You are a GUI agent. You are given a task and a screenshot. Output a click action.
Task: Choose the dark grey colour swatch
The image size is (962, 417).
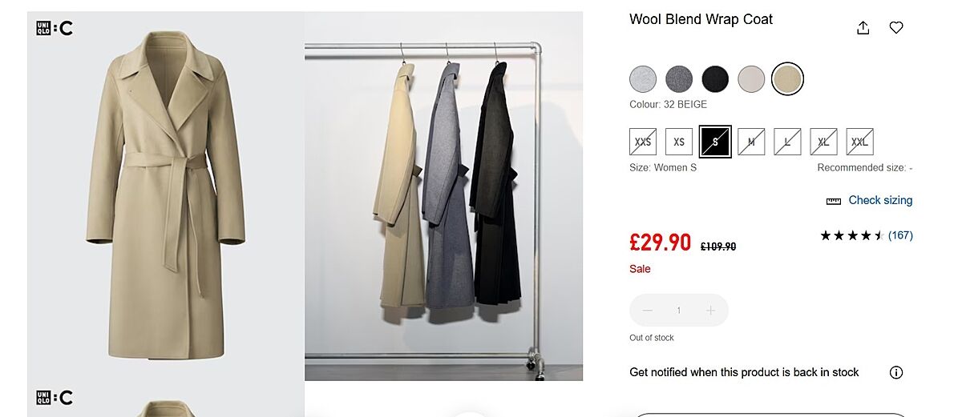(679, 79)
